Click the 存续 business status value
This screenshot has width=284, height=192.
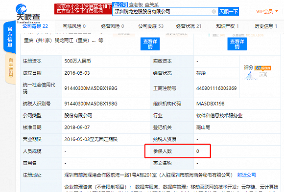pos(201,73)
